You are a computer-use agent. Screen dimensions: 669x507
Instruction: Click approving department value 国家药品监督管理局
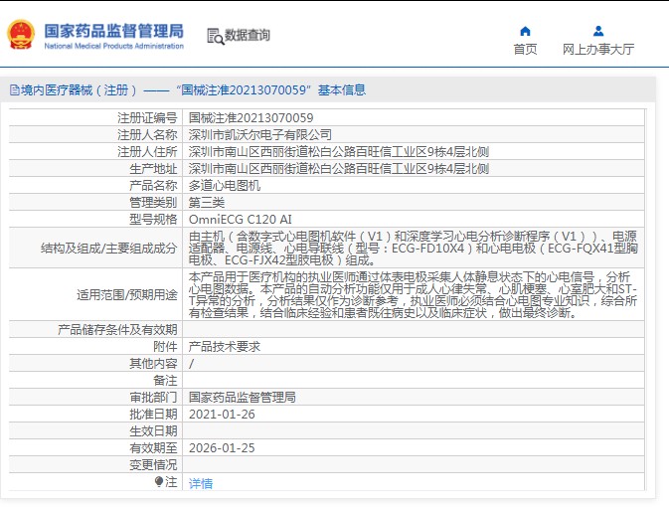click(243, 398)
